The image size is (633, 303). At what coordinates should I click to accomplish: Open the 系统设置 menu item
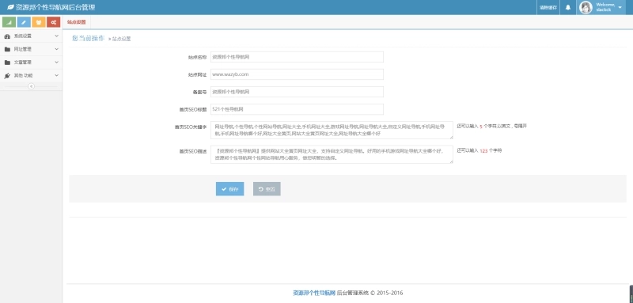[x=31, y=36]
